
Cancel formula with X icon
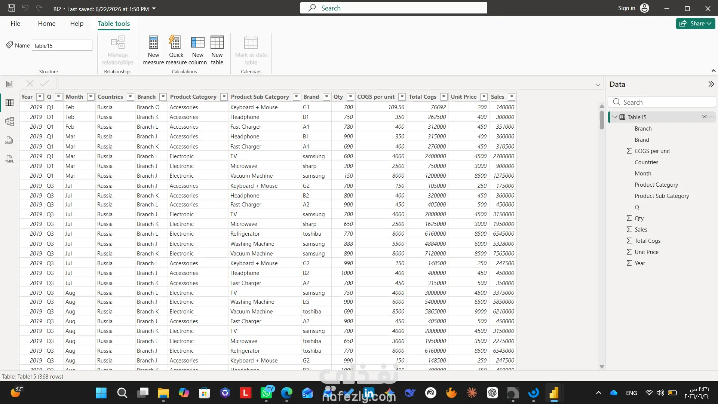click(x=30, y=83)
